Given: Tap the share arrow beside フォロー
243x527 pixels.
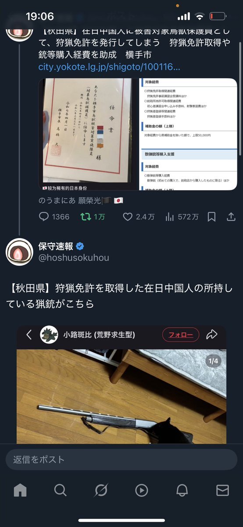Looking at the screenshot, I should tap(212, 334).
